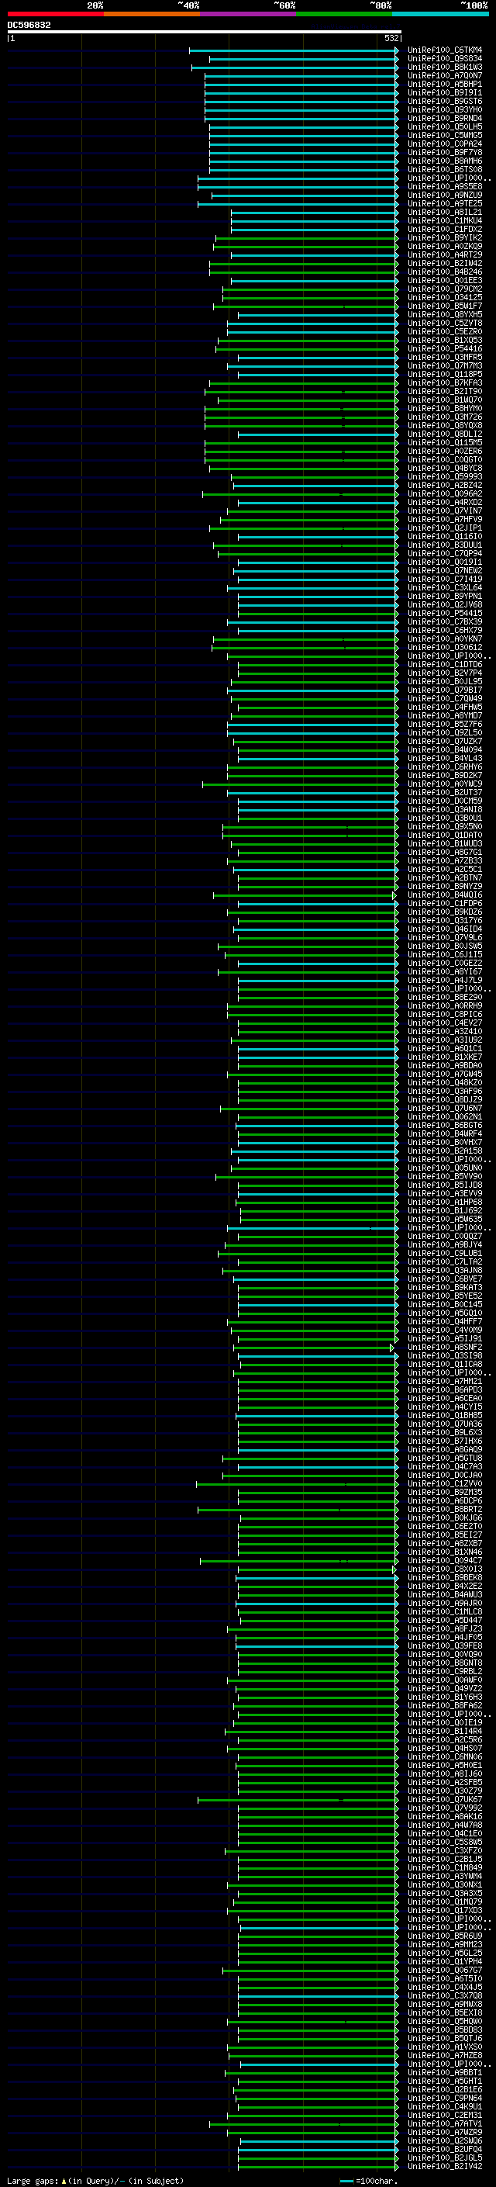Click the query end position 532

[391, 37]
